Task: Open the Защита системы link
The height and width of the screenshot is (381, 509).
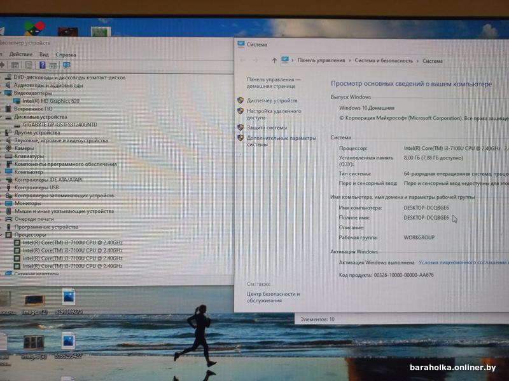Action: [x=267, y=128]
